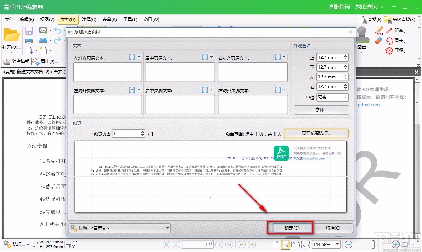Enable single page view mode
422x252 pixels.
coord(275,244)
